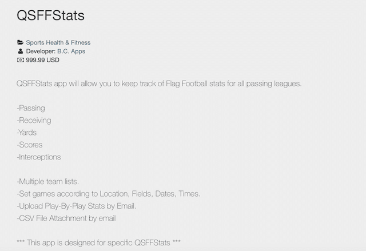Click the QSFFStats app title heading

(x=50, y=15)
